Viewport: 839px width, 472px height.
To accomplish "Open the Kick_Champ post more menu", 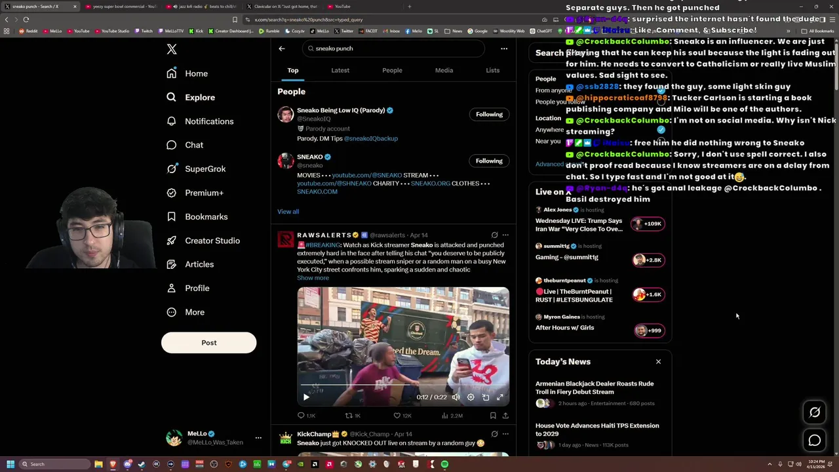I will click(x=505, y=434).
